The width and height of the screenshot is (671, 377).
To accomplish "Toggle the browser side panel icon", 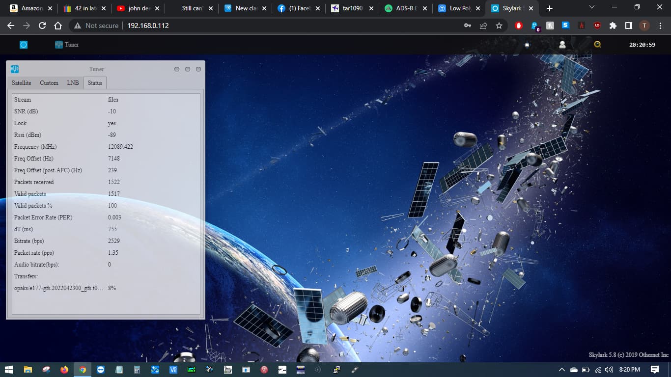I will [x=629, y=26].
